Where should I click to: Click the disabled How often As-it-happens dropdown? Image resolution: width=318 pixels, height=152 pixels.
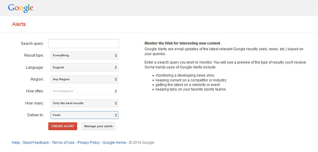(x=84, y=91)
